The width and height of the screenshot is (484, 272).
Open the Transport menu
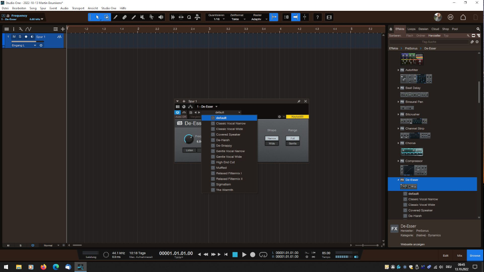point(78,8)
